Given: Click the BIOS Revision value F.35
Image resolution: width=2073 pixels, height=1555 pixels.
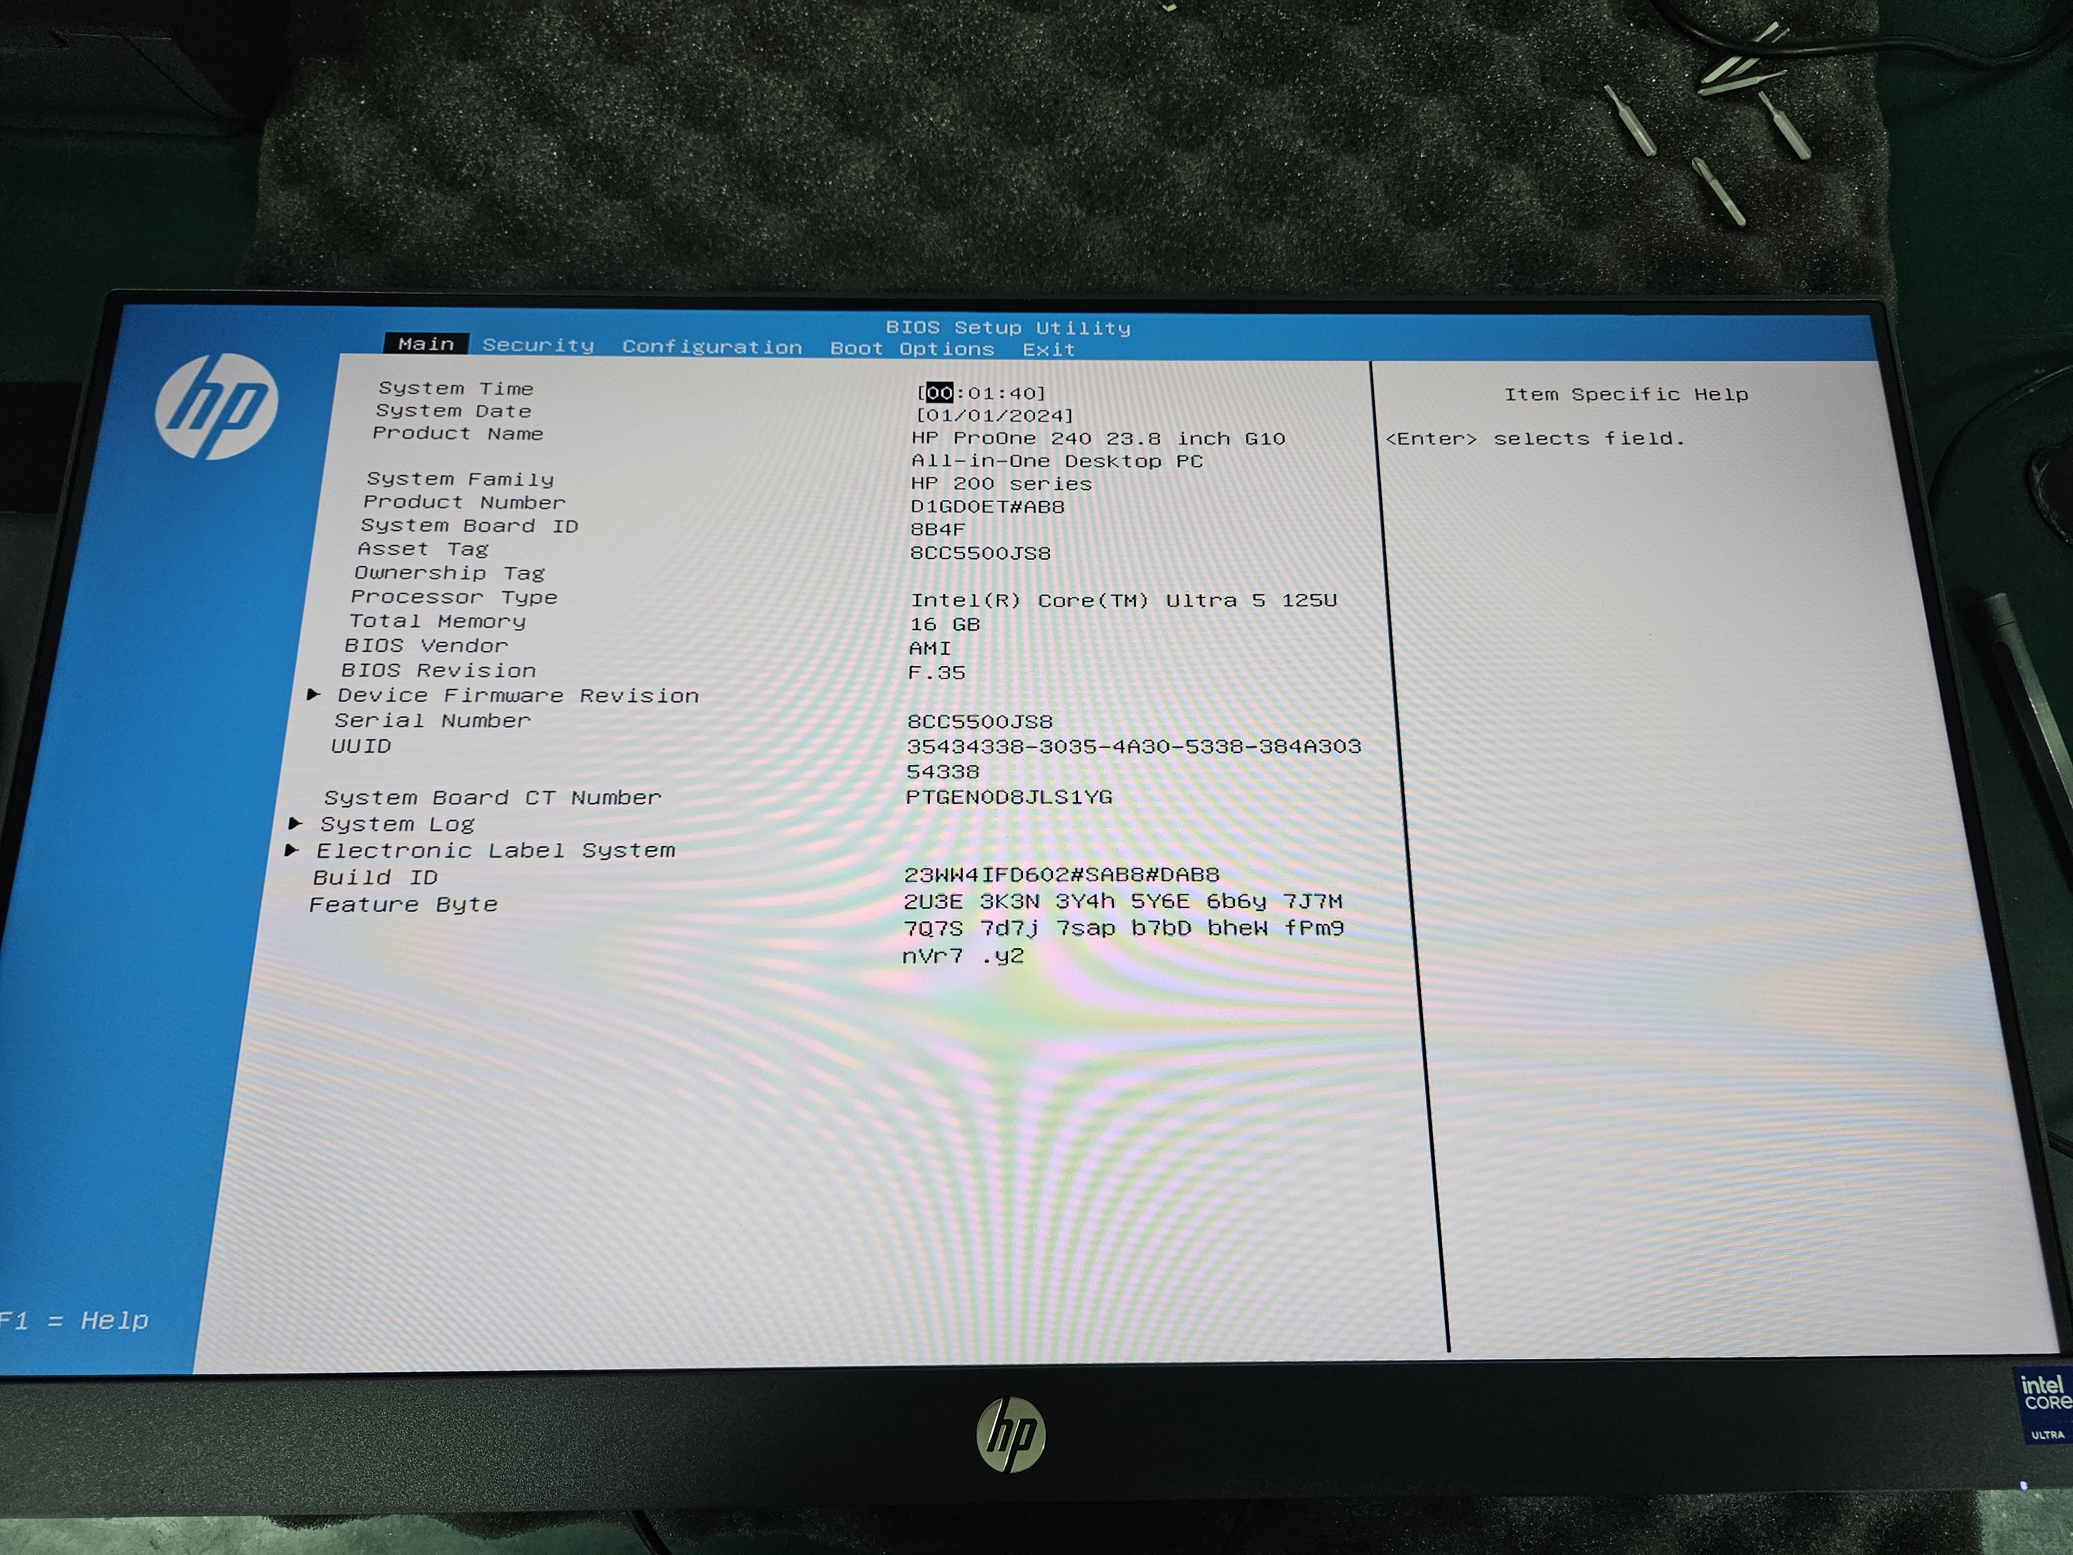Looking at the screenshot, I should click(x=936, y=672).
